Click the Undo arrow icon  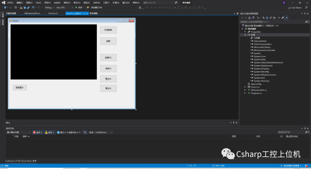tap(33, 7)
